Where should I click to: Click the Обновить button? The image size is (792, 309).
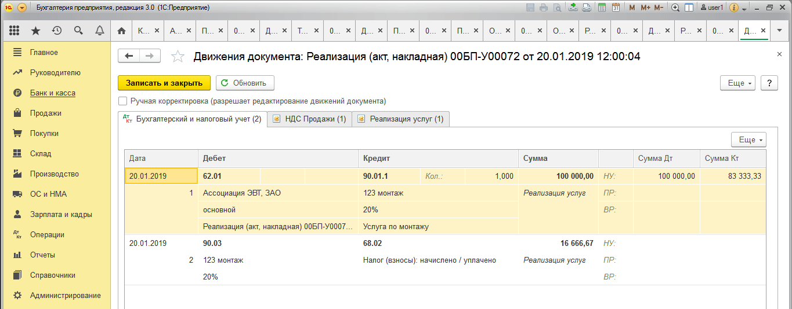pos(245,83)
